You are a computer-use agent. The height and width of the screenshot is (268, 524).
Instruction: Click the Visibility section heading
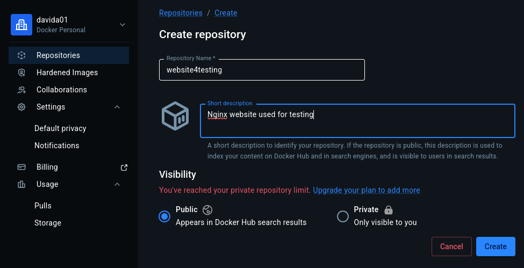pos(177,175)
